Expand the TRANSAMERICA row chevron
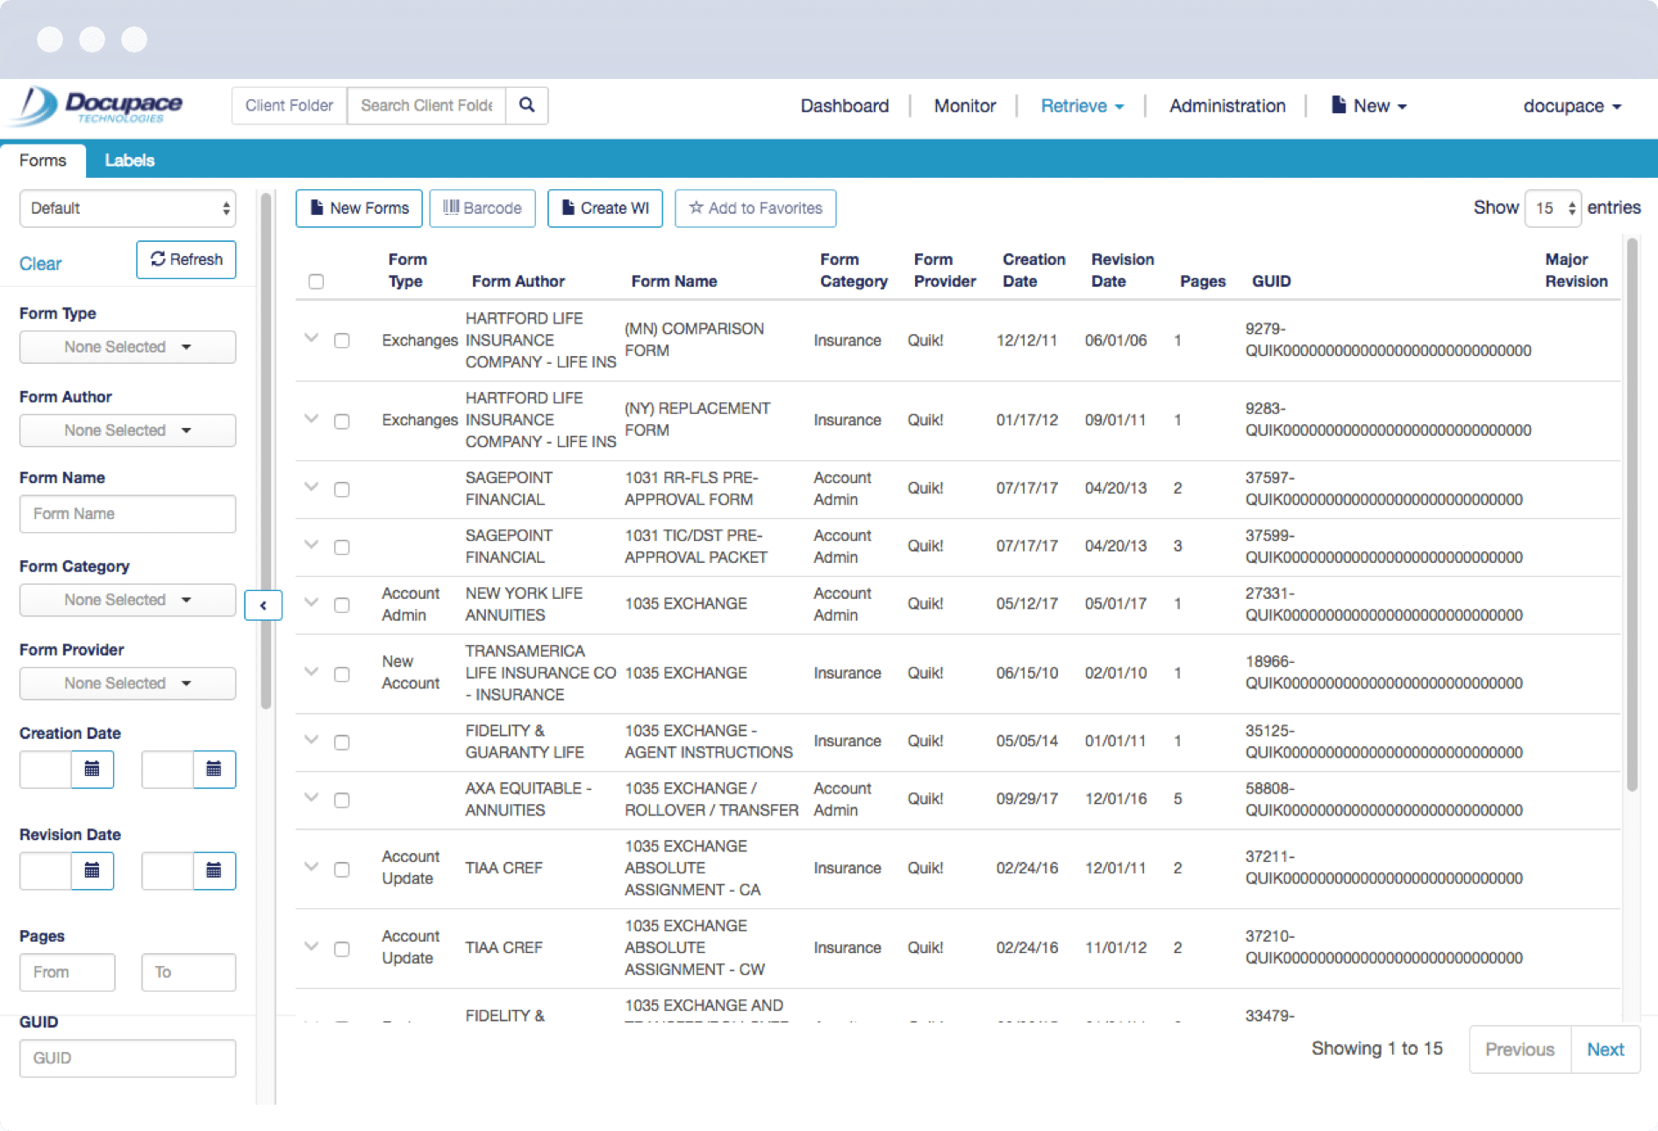This screenshot has height=1131, width=1658. 311,672
